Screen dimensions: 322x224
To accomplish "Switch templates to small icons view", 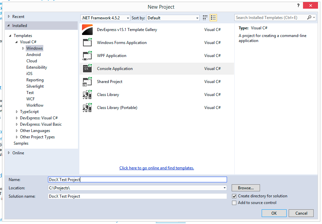I will click(213, 17).
